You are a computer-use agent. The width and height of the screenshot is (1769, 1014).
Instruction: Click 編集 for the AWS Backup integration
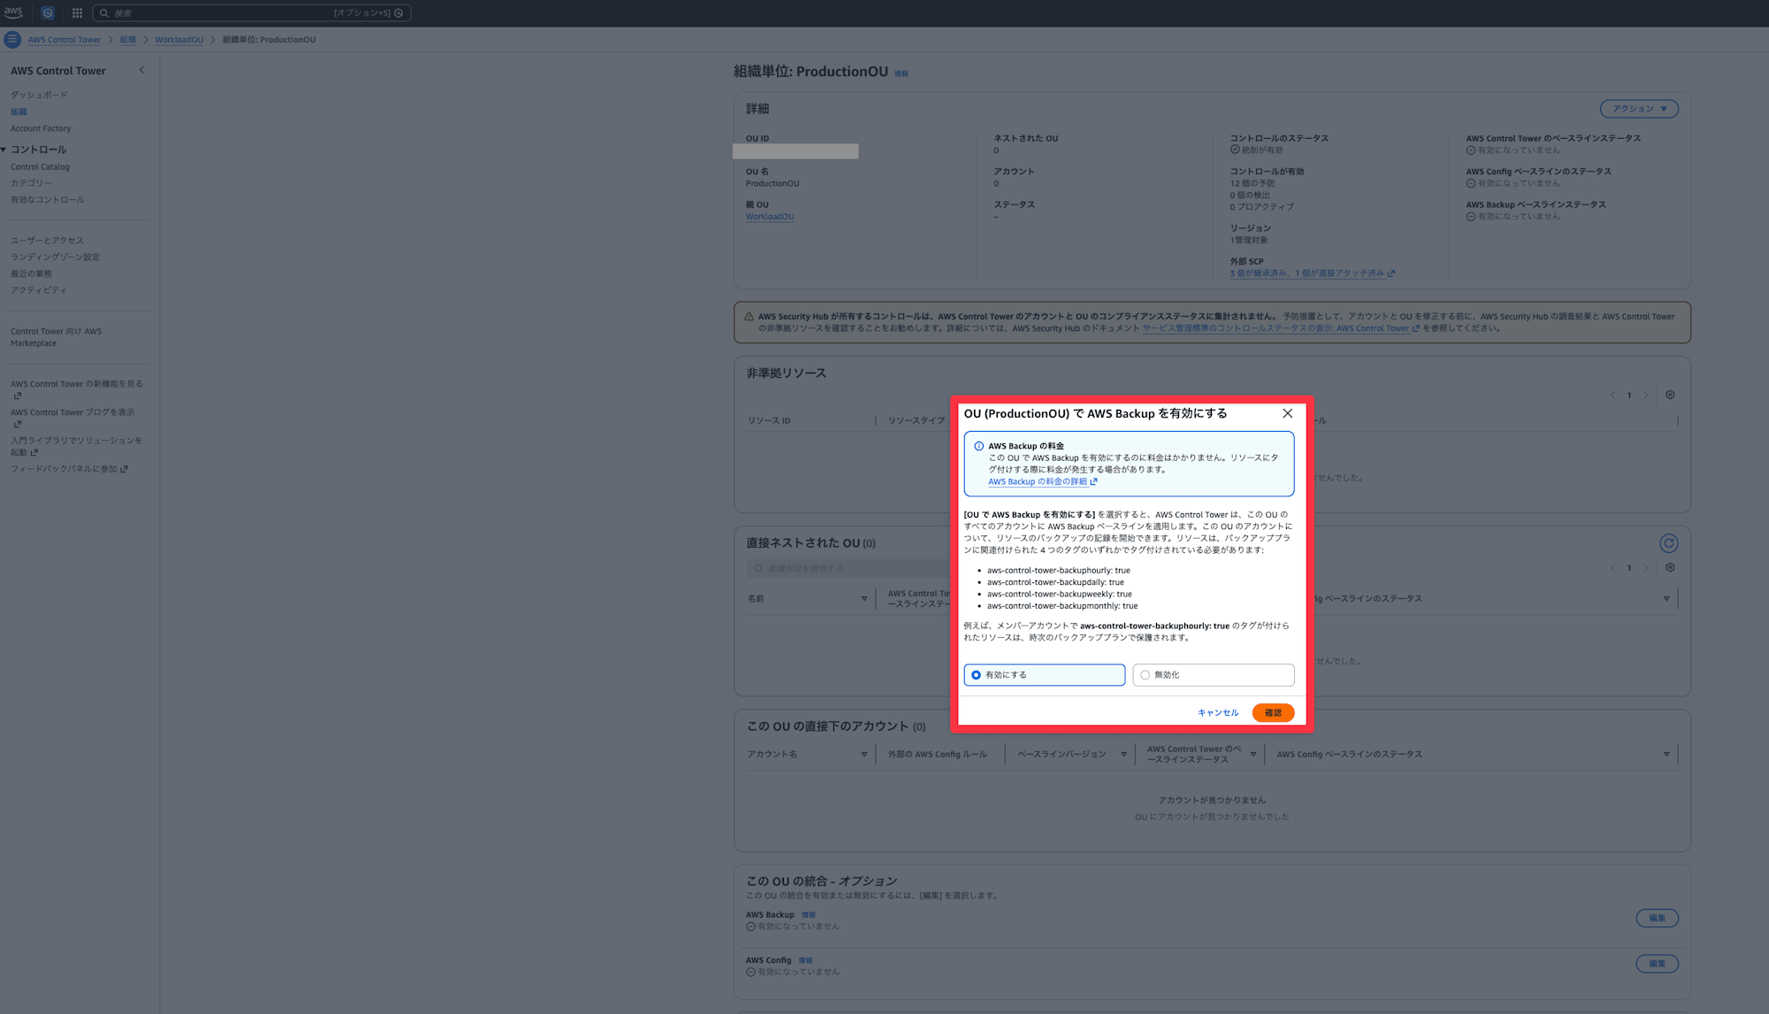pyautogui.click(x=1657, y=918)
